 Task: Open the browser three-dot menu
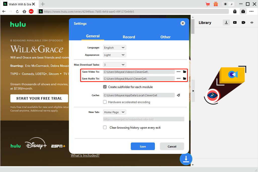[251, 11]
